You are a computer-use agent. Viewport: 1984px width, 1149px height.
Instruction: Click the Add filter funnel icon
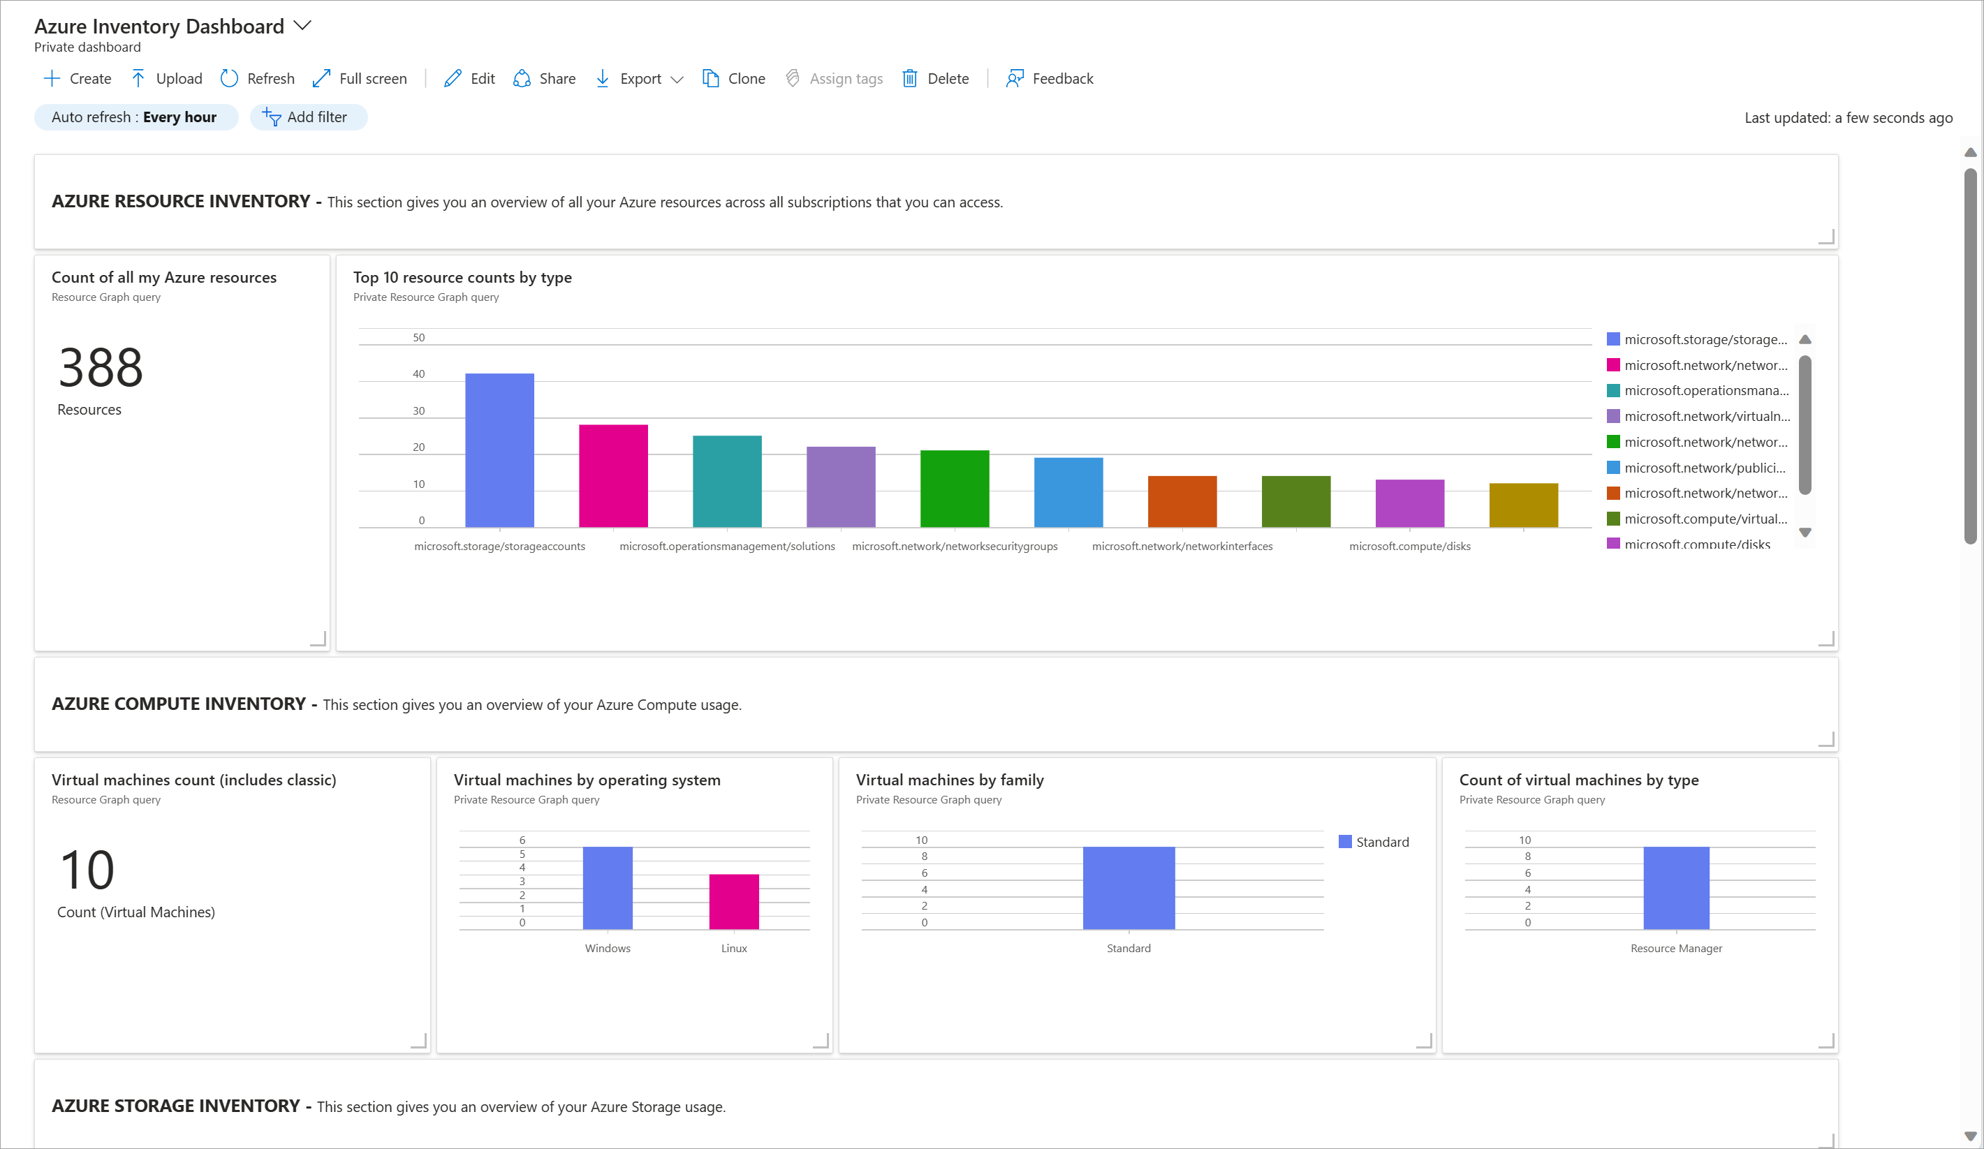pos(271,117)
